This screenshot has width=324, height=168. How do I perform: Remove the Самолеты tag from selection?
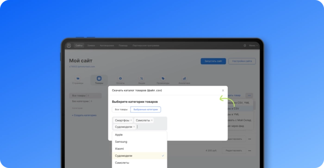tap(152, 120)
